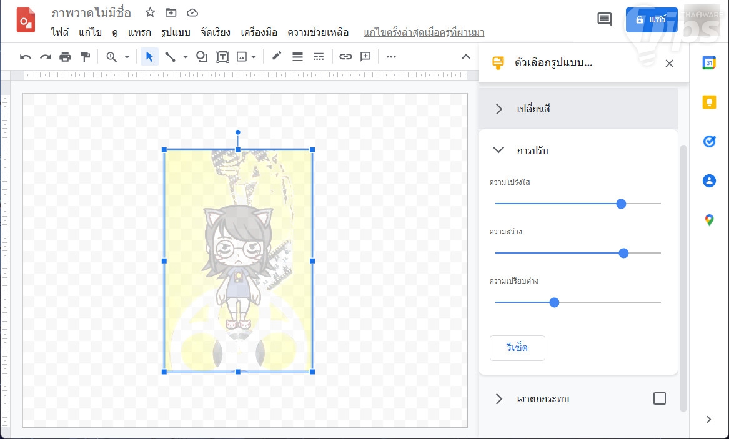Close the format options panel

(x=670, y=64)
